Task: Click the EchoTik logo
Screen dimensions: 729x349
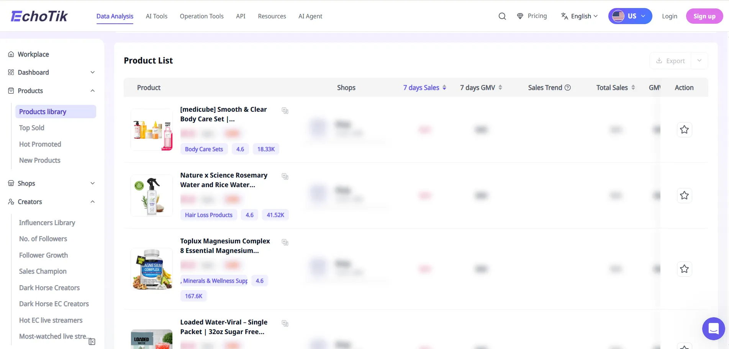Action: tap(39, 16)
